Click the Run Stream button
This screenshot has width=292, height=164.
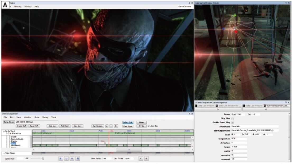(98, 126)
